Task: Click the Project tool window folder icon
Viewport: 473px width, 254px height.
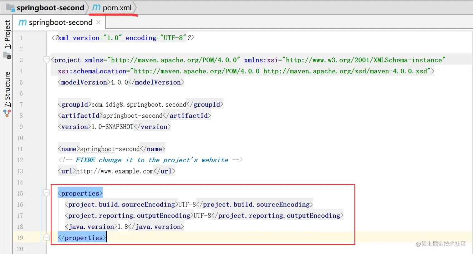Action: pos(7,55)
